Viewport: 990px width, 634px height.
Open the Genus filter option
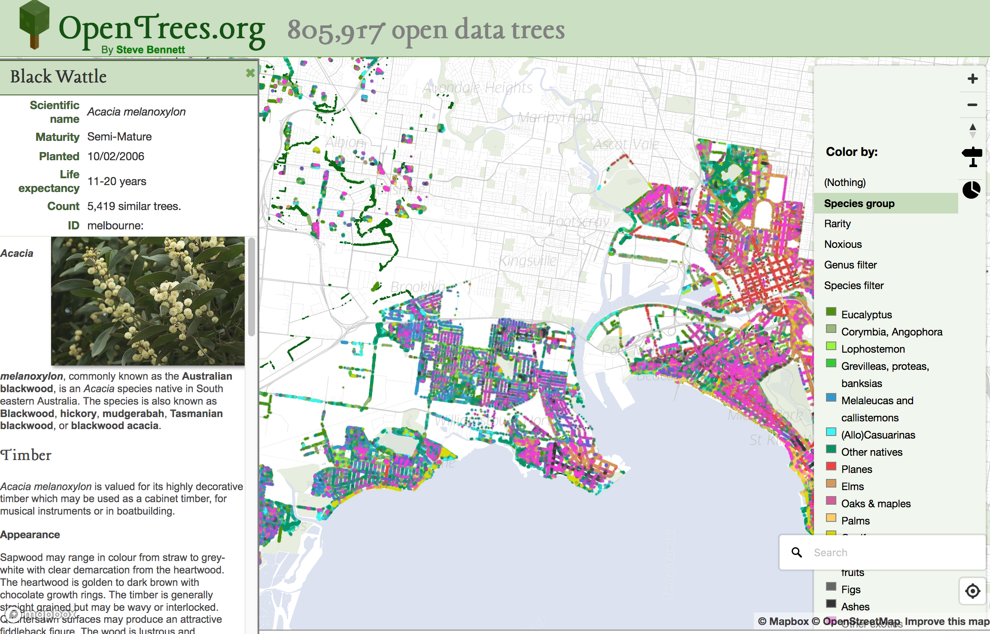point(850,265)
